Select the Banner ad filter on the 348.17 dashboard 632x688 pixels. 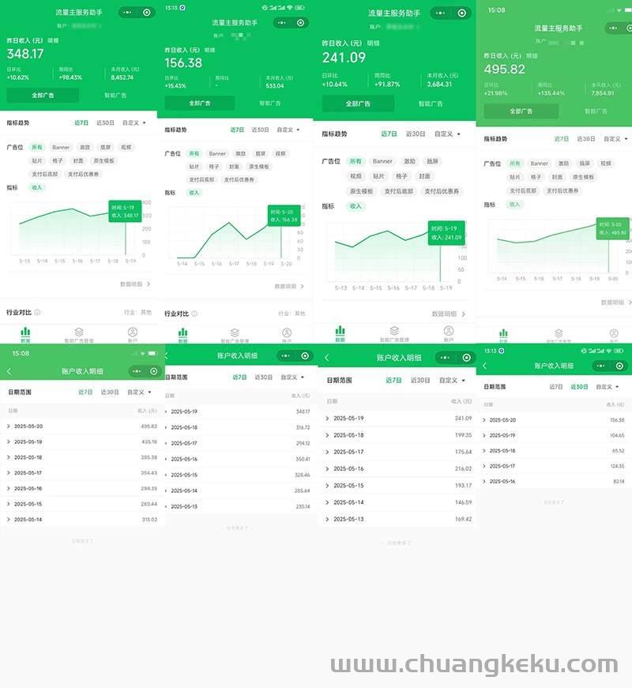click(x=61, y=148)
